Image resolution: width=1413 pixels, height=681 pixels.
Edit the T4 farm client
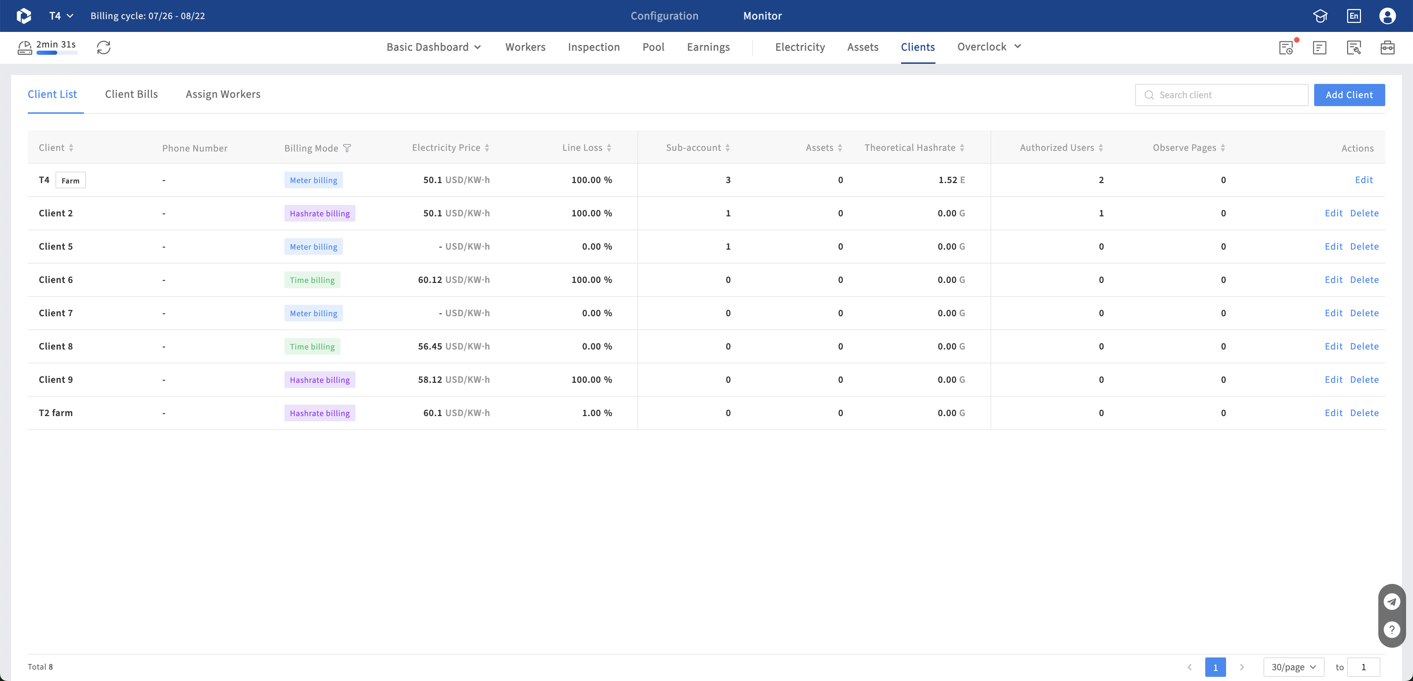[x=1364, y=180]
